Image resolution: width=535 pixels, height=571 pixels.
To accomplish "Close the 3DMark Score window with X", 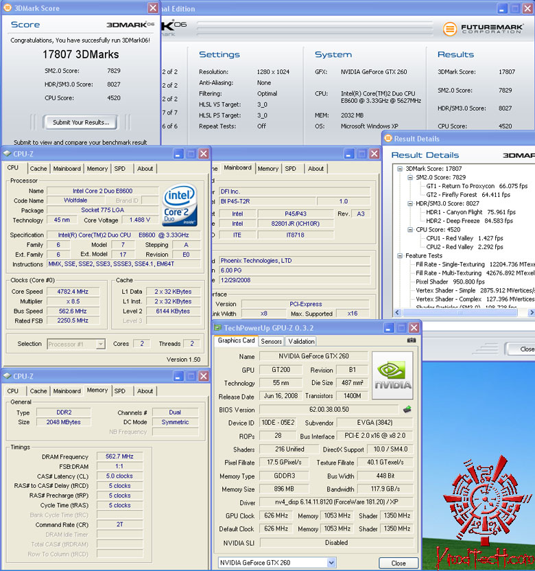I will tap(153, 8).
